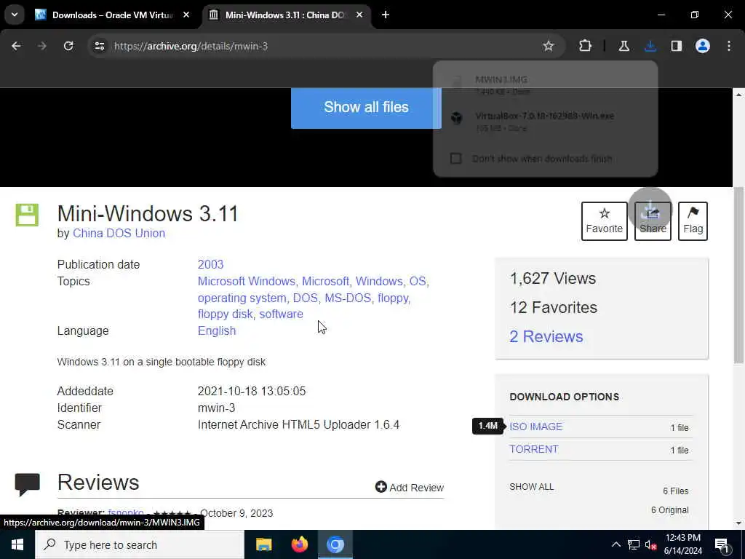The height and width of the screenshot is (559, 745).
Task: Open File Explorer from the taskbar
Action: [x=263, y=544]
